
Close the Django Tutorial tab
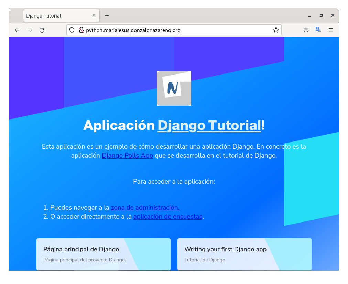pos(94,16)
